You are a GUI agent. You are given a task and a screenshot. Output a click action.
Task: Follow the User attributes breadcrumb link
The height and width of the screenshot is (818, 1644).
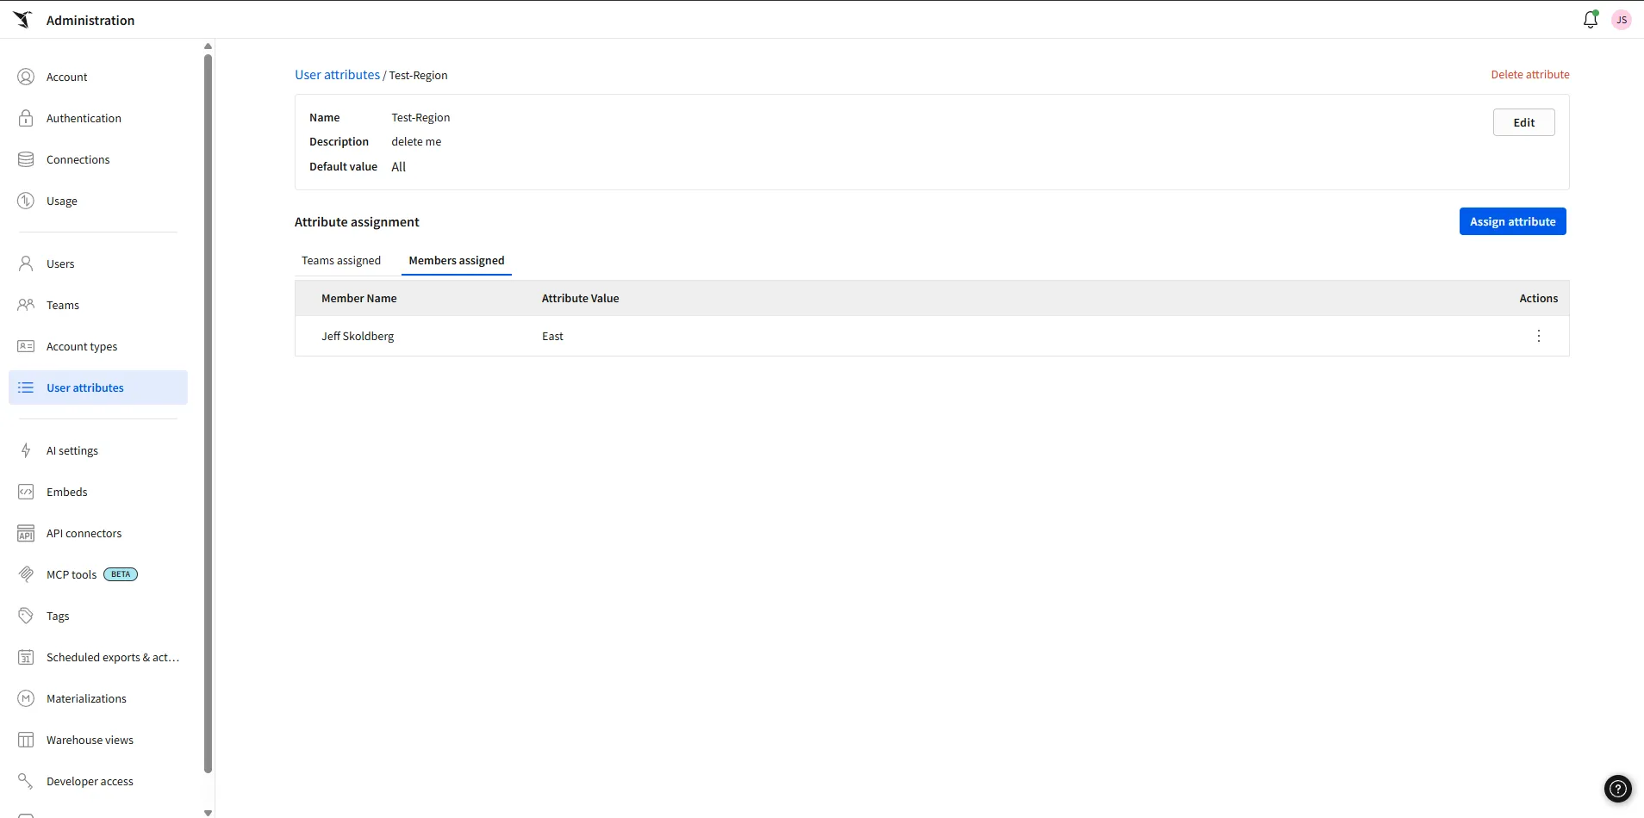point(337,75)
